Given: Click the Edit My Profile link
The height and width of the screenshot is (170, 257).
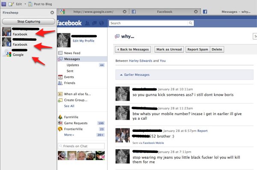Looking at the screenshot, I should (x=84, y=41).
